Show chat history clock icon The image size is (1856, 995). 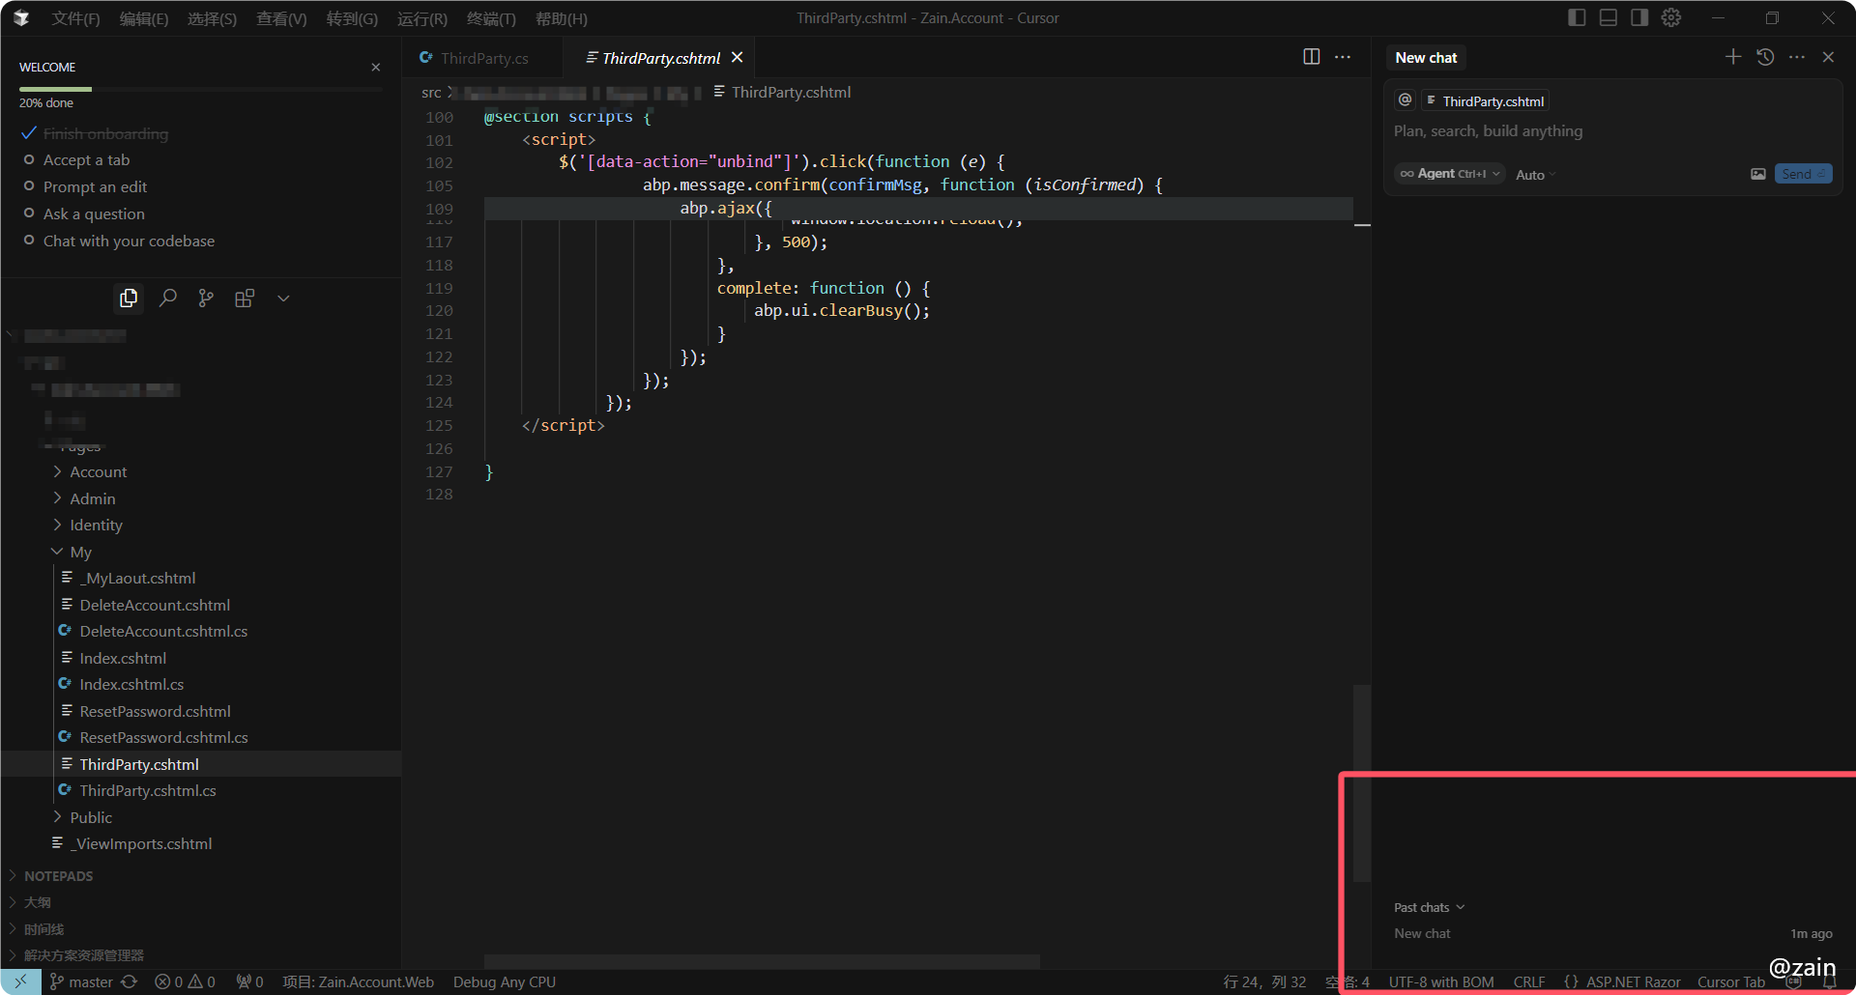coord(1765,57)
